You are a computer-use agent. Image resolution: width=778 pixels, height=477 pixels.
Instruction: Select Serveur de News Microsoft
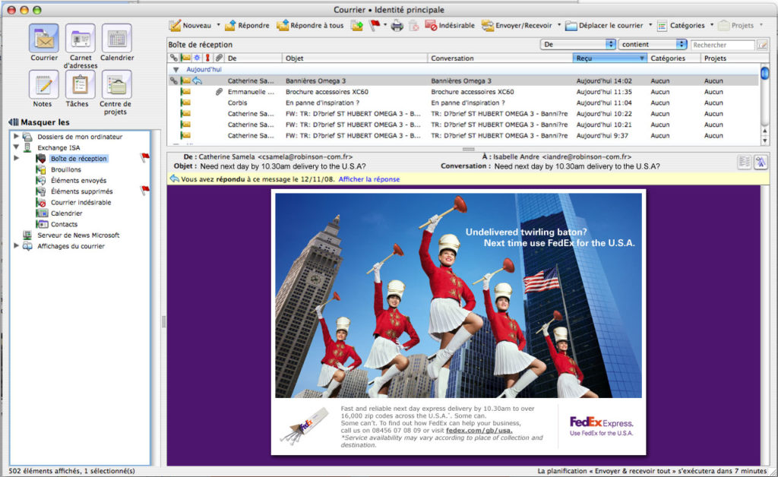click(78, 235)
